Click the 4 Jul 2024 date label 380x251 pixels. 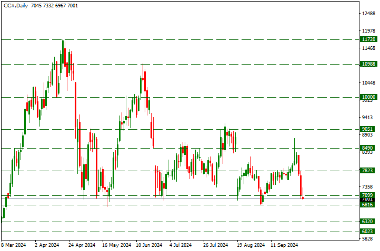(x=181, y=245)
